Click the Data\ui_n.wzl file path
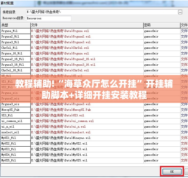This screenshot has width=188, height=178. pos(58,127)
